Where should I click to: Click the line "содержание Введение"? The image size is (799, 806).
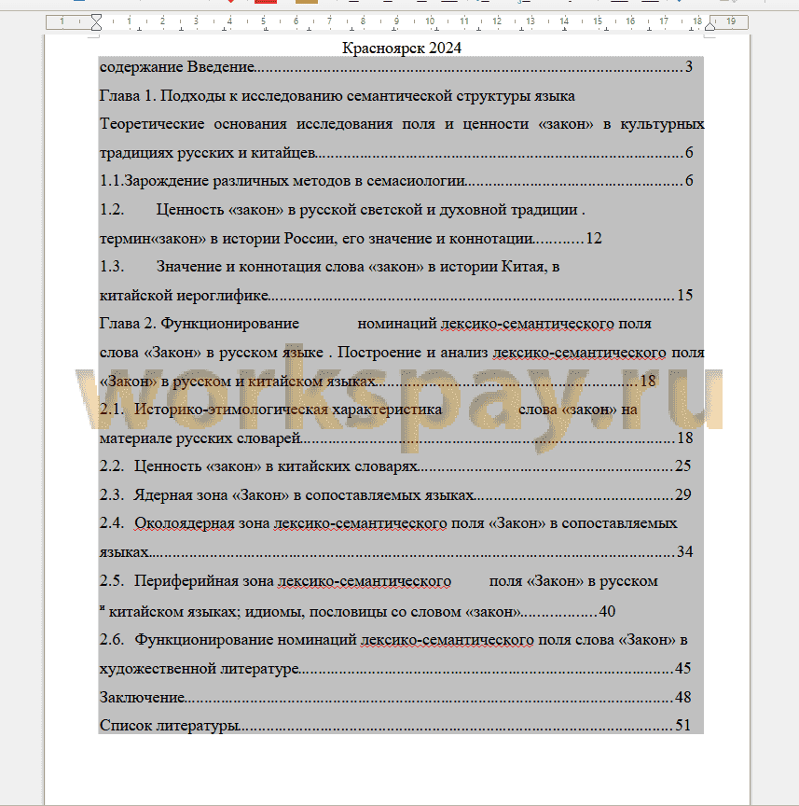[x=396, y=67]
